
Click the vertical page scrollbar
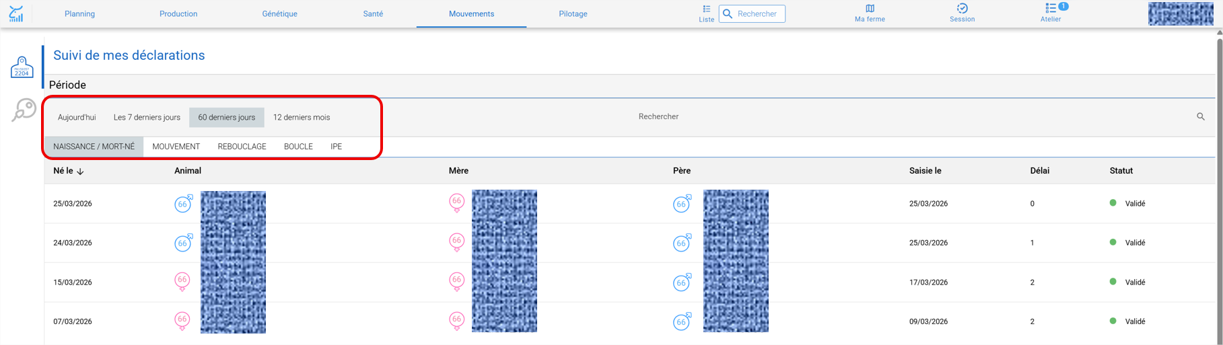[1219, 187]
